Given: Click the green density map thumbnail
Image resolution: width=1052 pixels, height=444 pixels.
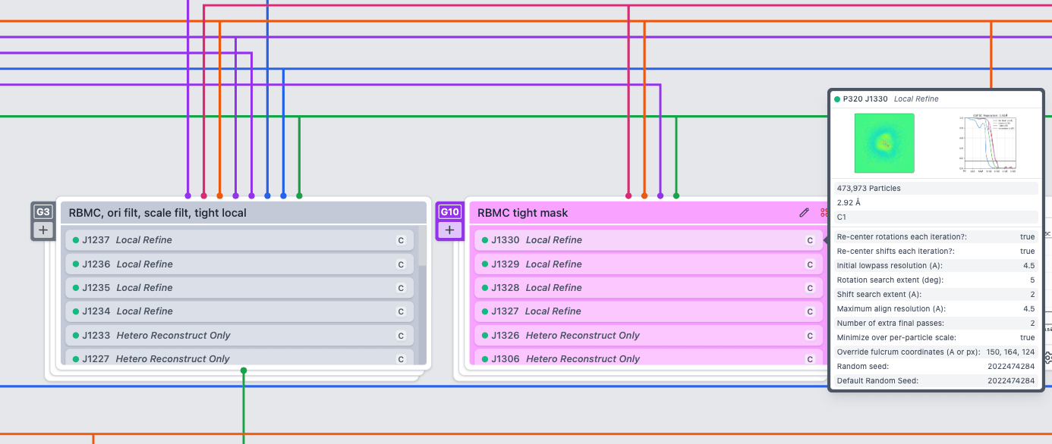Looking at the screenshot, I should tap(883, 142).
